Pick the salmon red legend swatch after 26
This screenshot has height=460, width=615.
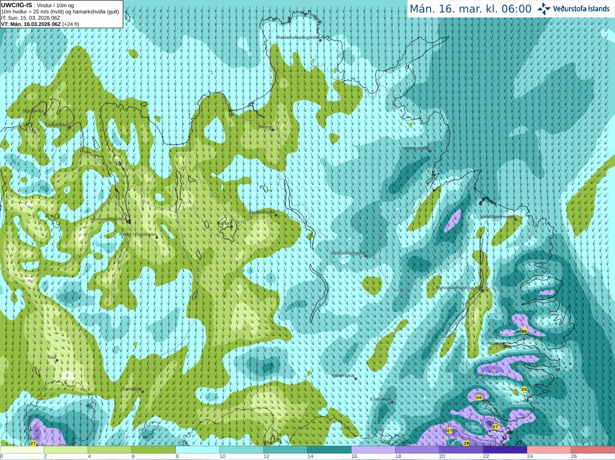tap(593, 450)
